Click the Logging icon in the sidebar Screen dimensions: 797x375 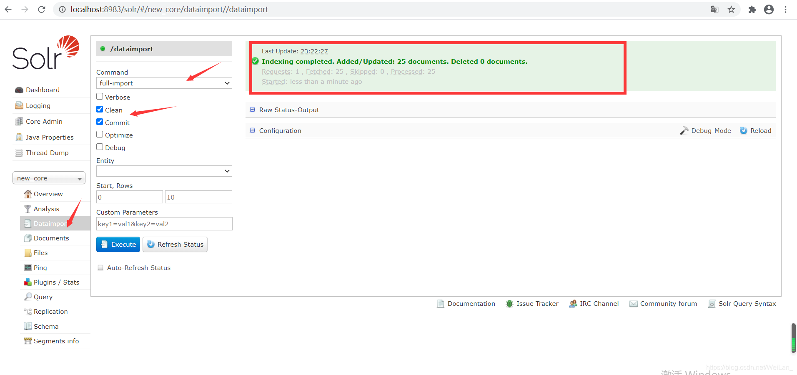19,105
